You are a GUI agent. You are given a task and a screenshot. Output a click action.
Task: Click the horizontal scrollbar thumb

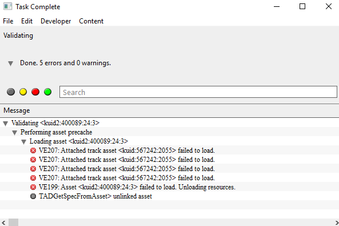[x=13, y=223]
